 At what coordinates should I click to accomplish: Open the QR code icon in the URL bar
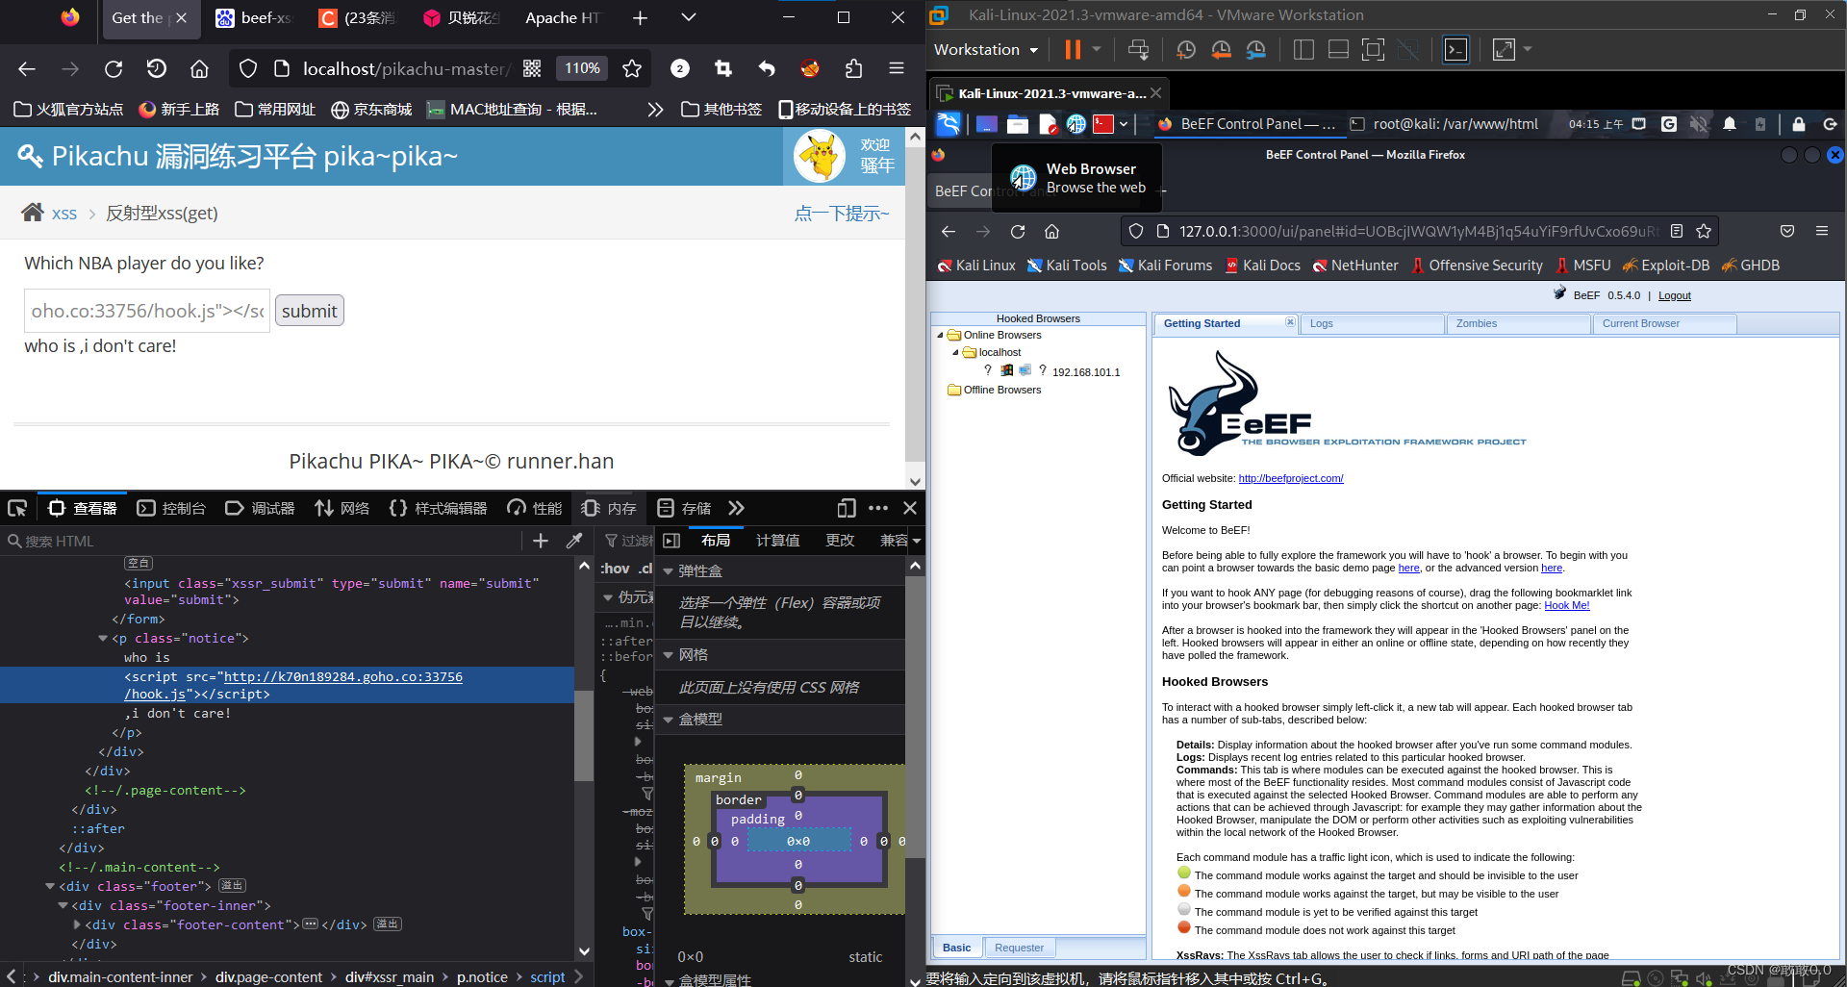pos(532,68)
